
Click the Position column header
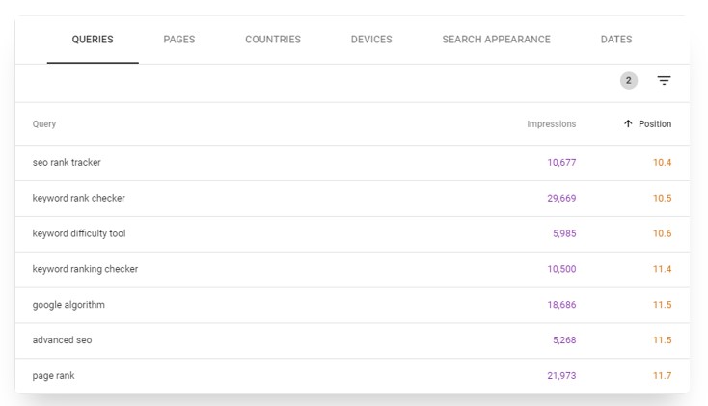[655, 123]
